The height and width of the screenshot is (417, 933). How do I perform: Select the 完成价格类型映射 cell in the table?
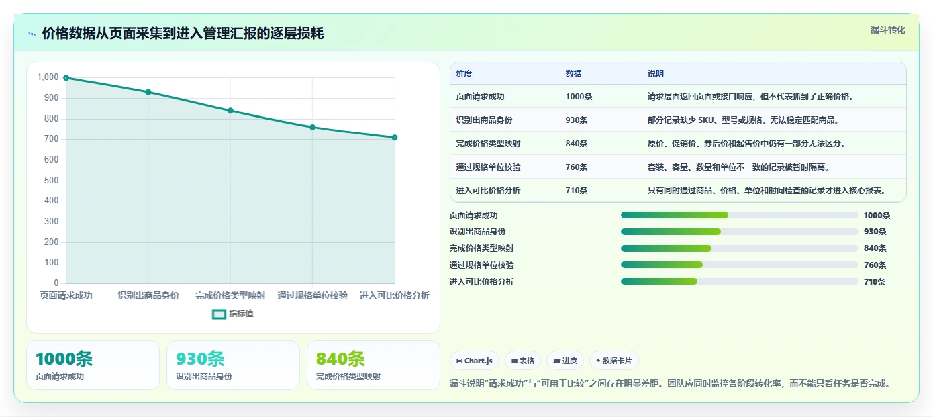pos(489,144)
